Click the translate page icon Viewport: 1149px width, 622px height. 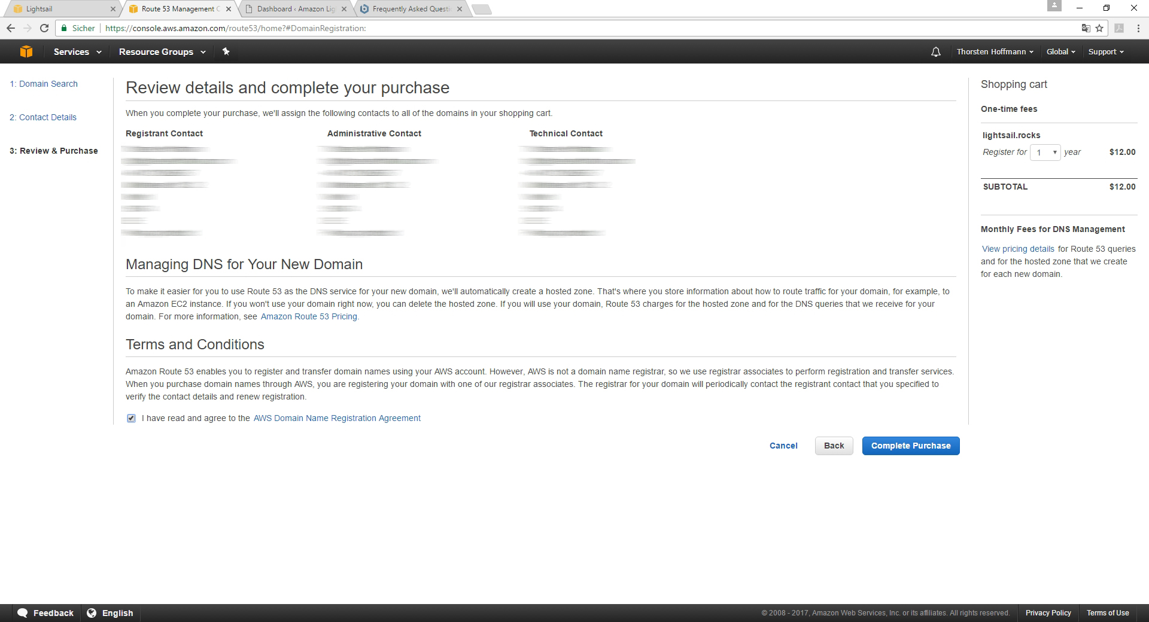(1086, 28)
